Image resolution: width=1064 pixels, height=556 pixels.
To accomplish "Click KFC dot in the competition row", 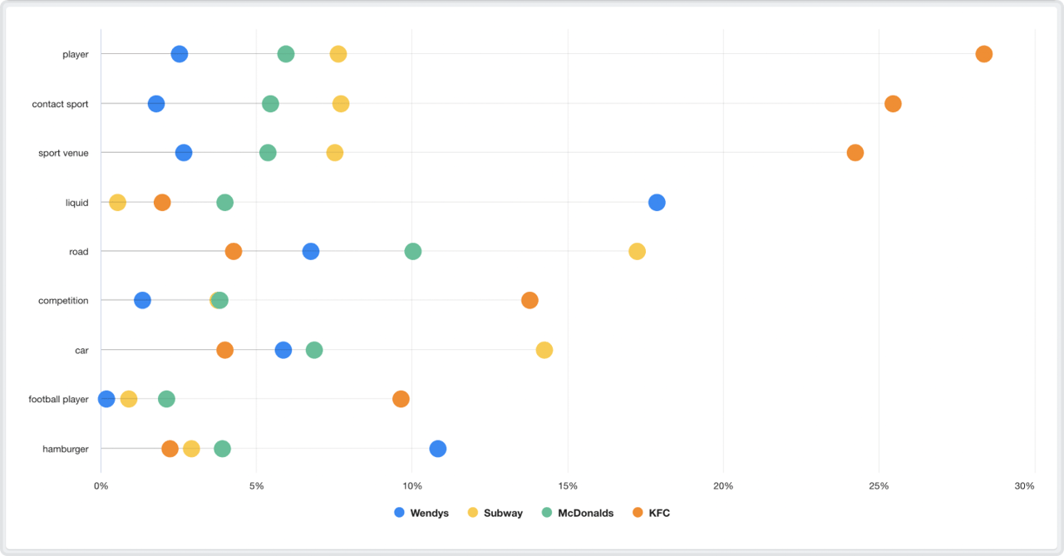I will click(530, 300).
